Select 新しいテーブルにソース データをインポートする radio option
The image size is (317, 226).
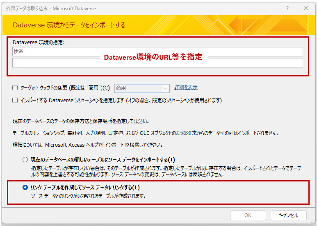coord(25,159)
